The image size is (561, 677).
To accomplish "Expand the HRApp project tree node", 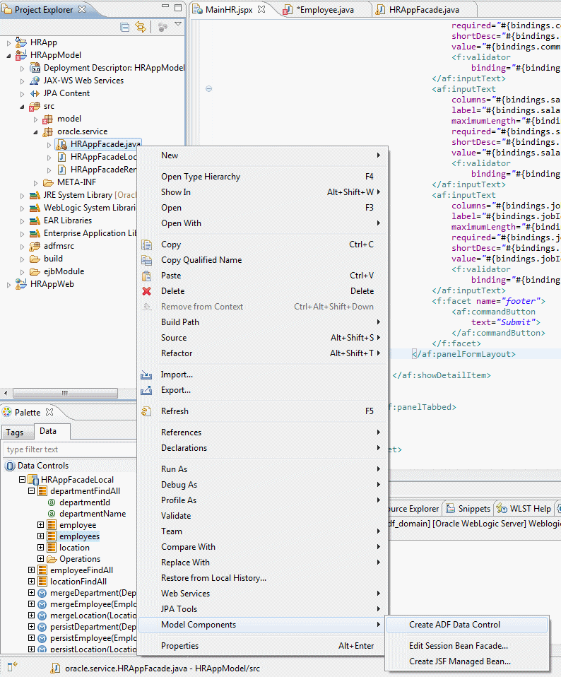I will [x=9, y=42].
